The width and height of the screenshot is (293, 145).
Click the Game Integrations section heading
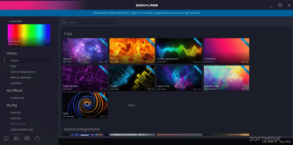pos(82,129)
